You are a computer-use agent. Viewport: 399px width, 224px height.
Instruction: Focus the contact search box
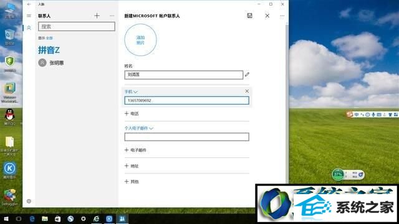pyautogui.click(x=77, y=26)
